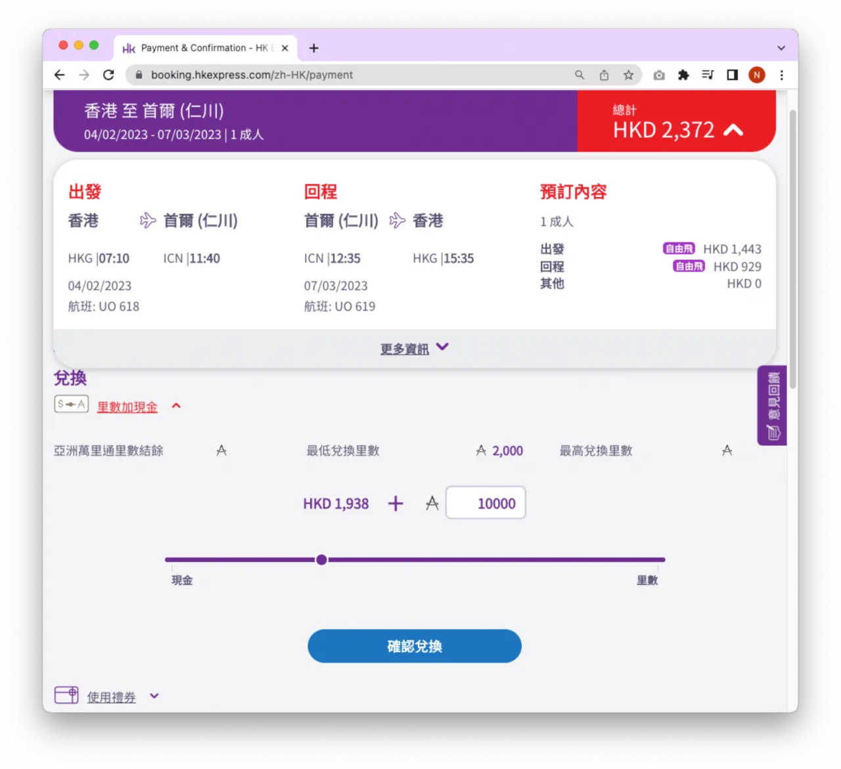This screenshot has width=841, height=769.
Task: Click the lock icon in address bar
Action: 139,75
